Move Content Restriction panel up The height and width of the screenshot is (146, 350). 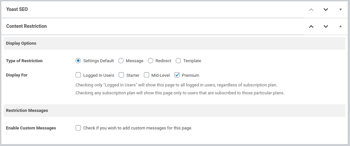pyautogui.click(x=311, y=26)
